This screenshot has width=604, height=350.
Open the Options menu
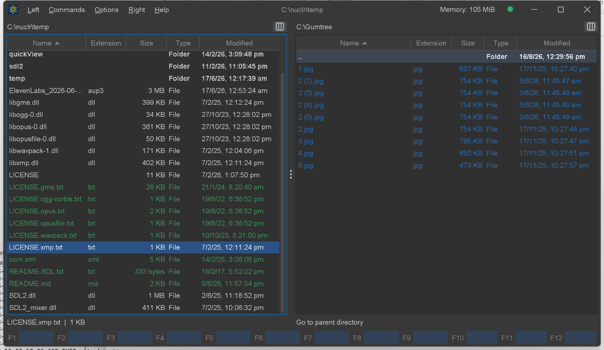(107, 10)
